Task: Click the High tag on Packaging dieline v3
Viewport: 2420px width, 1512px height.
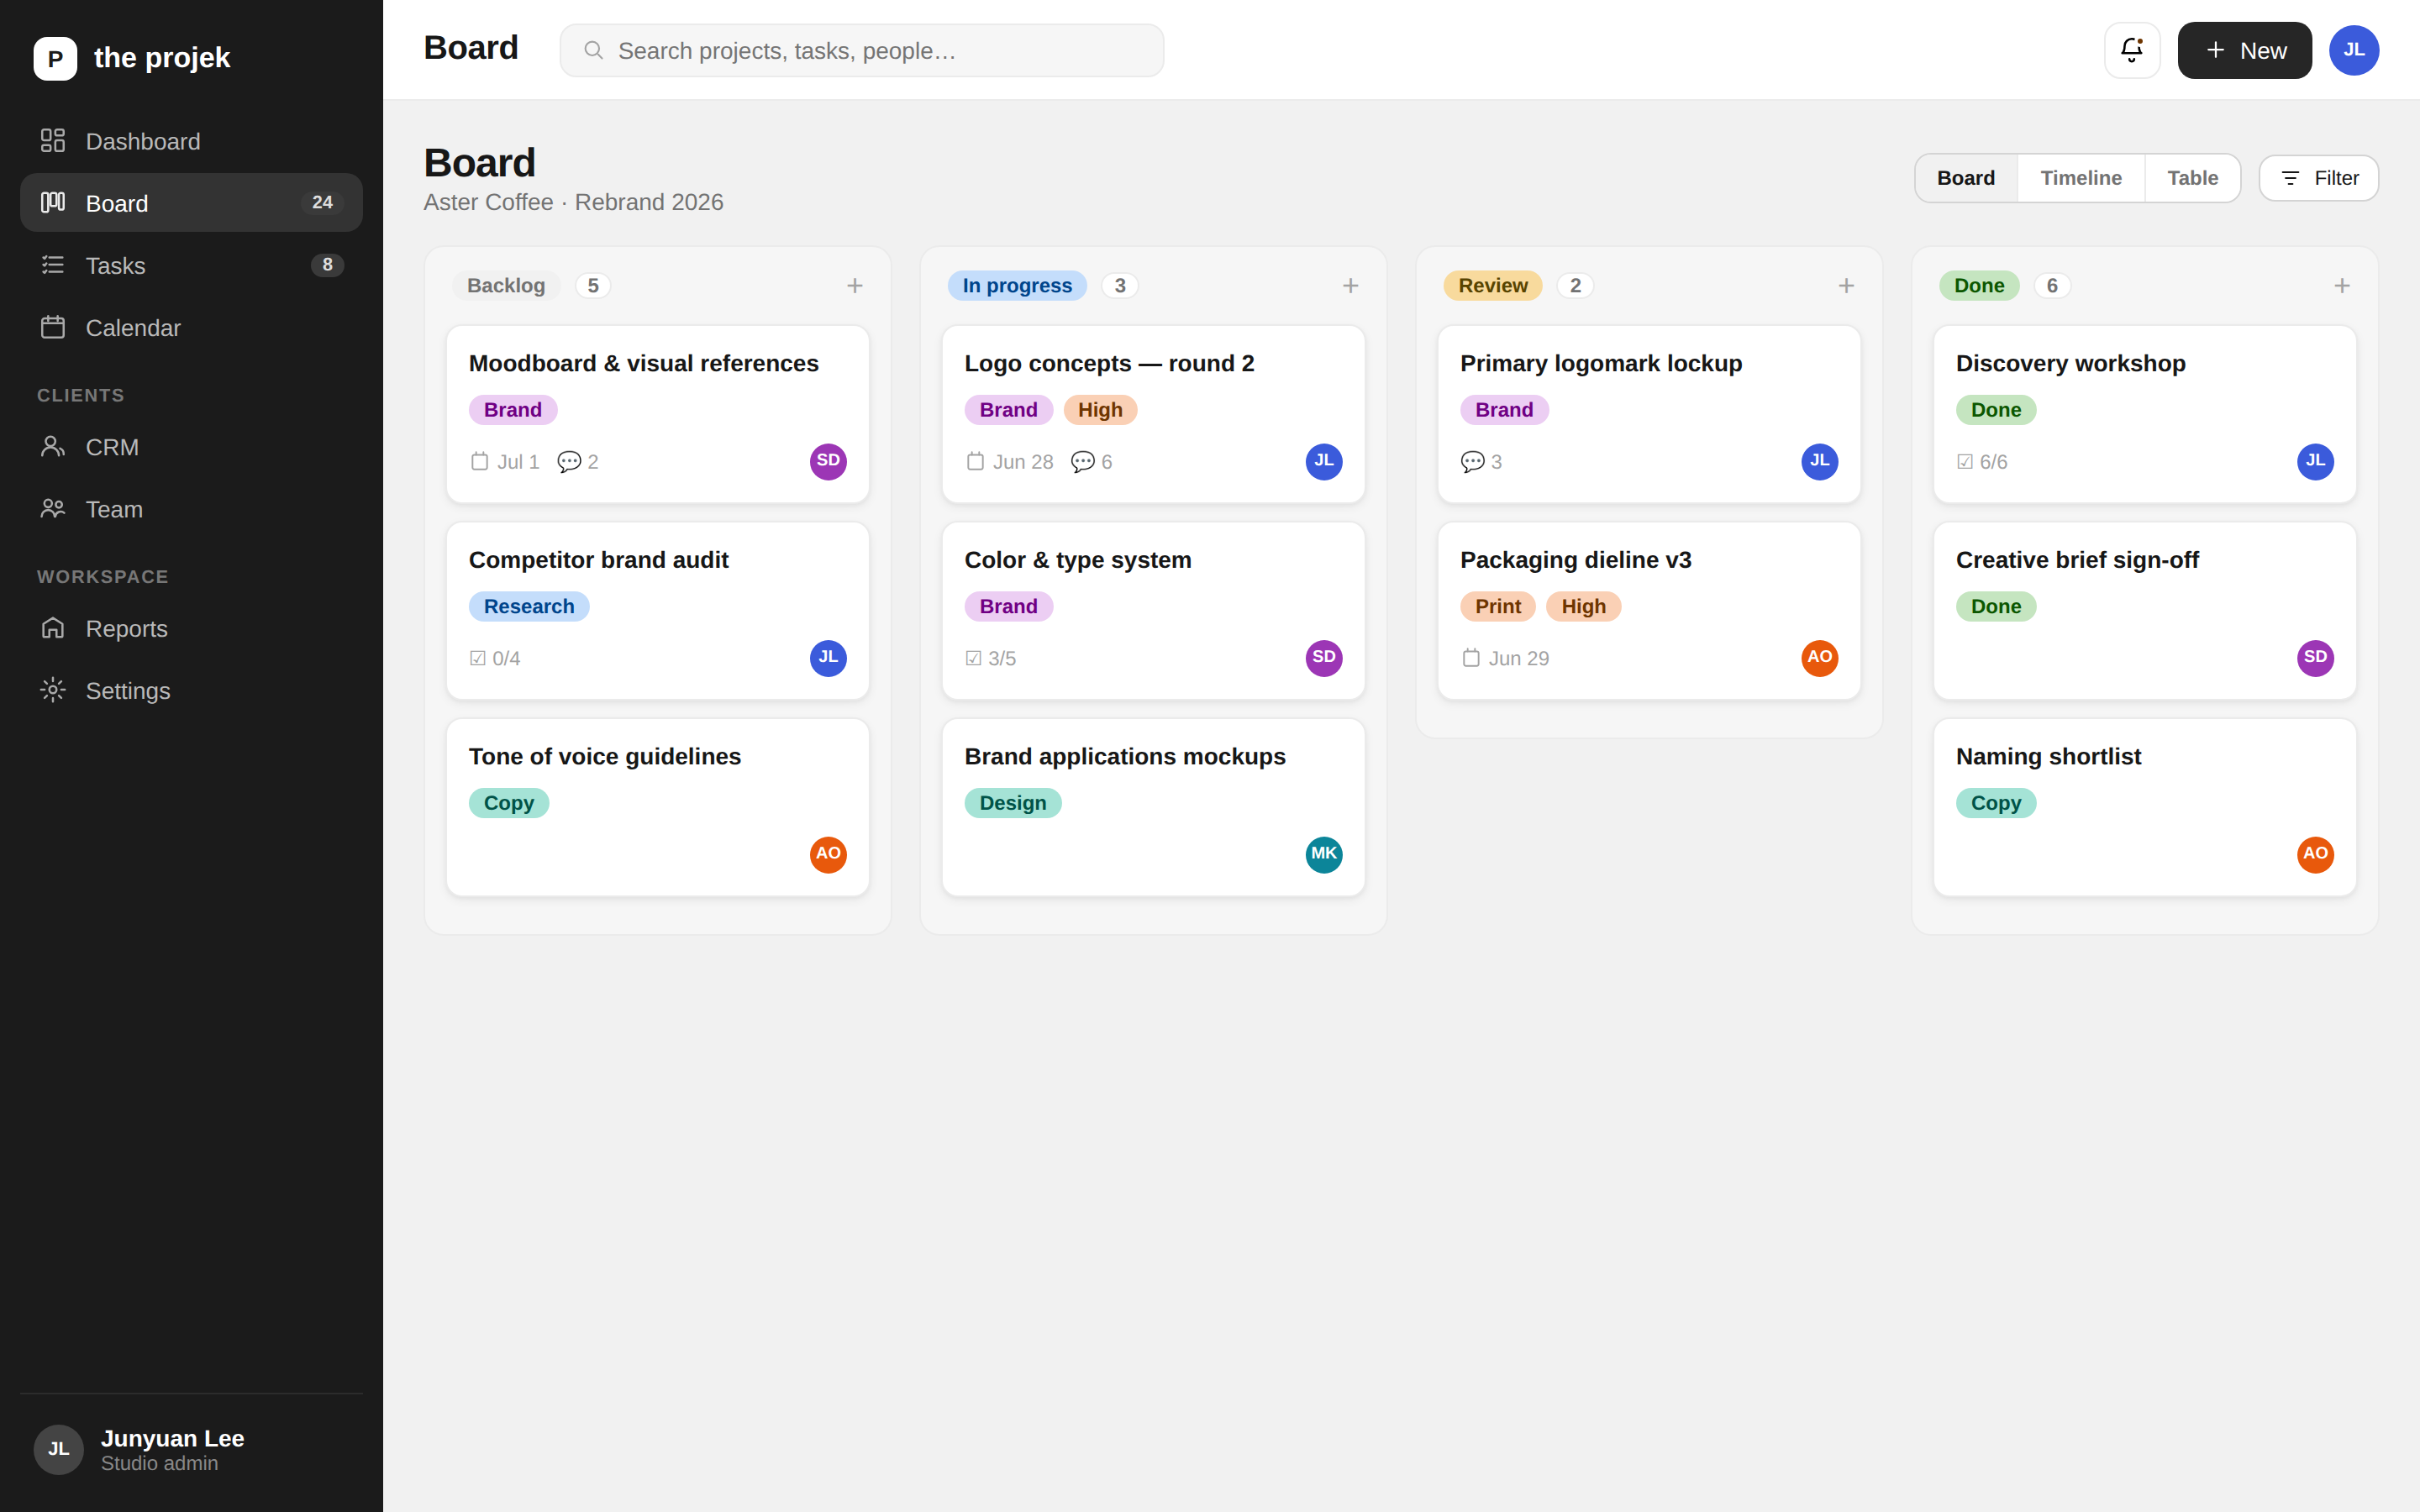Action: click(1583, 606)
